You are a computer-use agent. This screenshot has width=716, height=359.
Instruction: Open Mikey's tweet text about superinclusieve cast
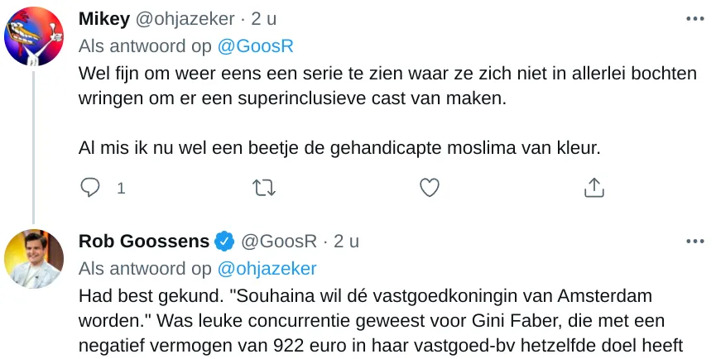pyautogui.click(x=387, y=110)
